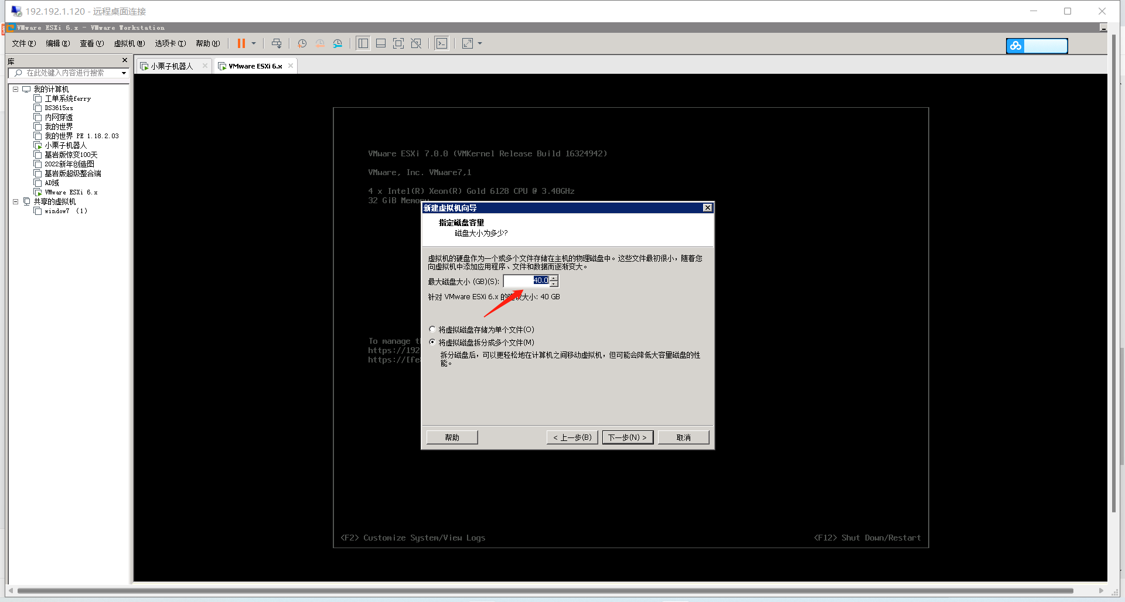Select 我的世界 PE 1.18.2.03 VM
Viewport: 1125px width, 602px height.
[81, 136]
